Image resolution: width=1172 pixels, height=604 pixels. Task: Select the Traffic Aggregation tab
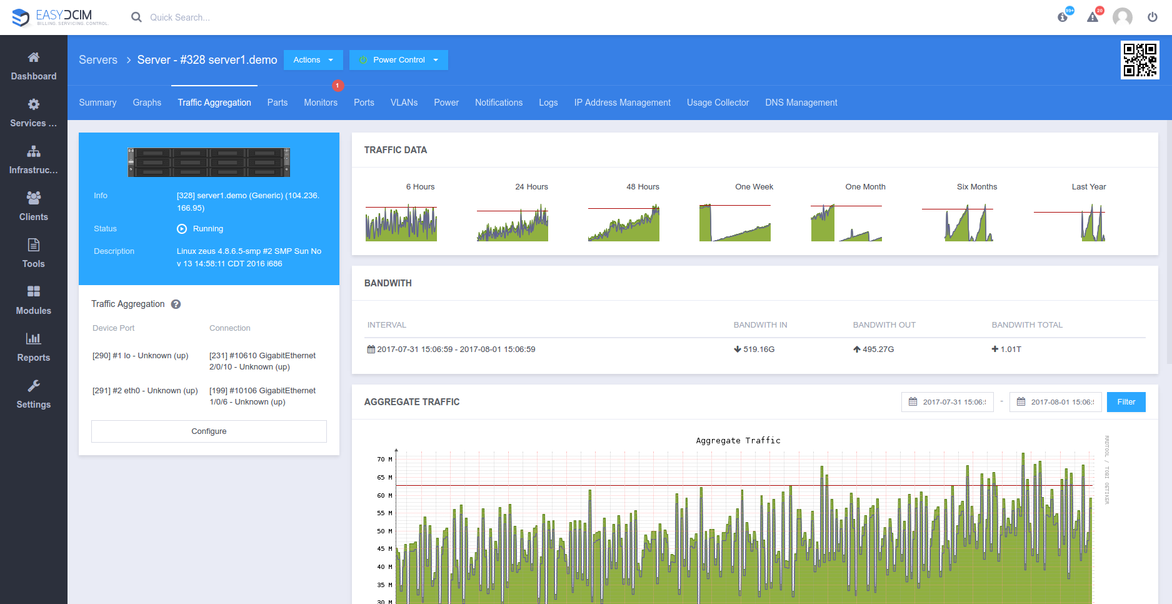214,103
